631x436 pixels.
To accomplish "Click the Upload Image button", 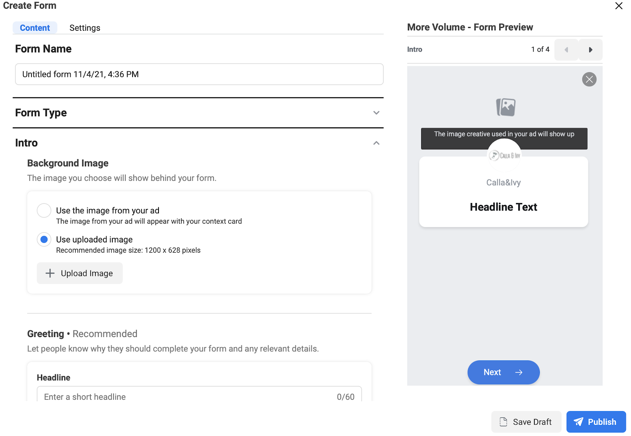I will tap(80, 273).
